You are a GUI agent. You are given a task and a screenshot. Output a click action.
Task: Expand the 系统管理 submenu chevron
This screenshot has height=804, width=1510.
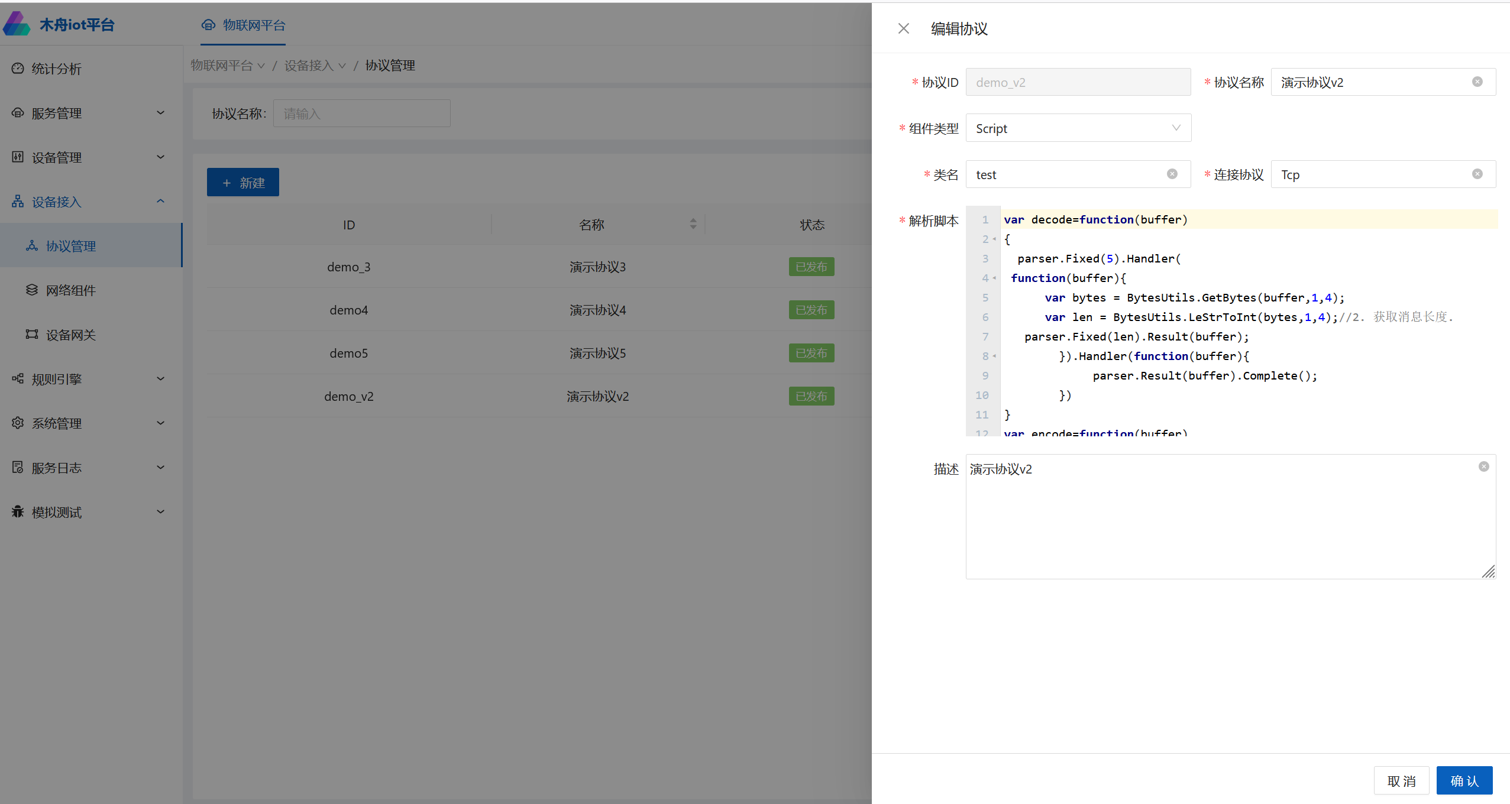(160, 423)
